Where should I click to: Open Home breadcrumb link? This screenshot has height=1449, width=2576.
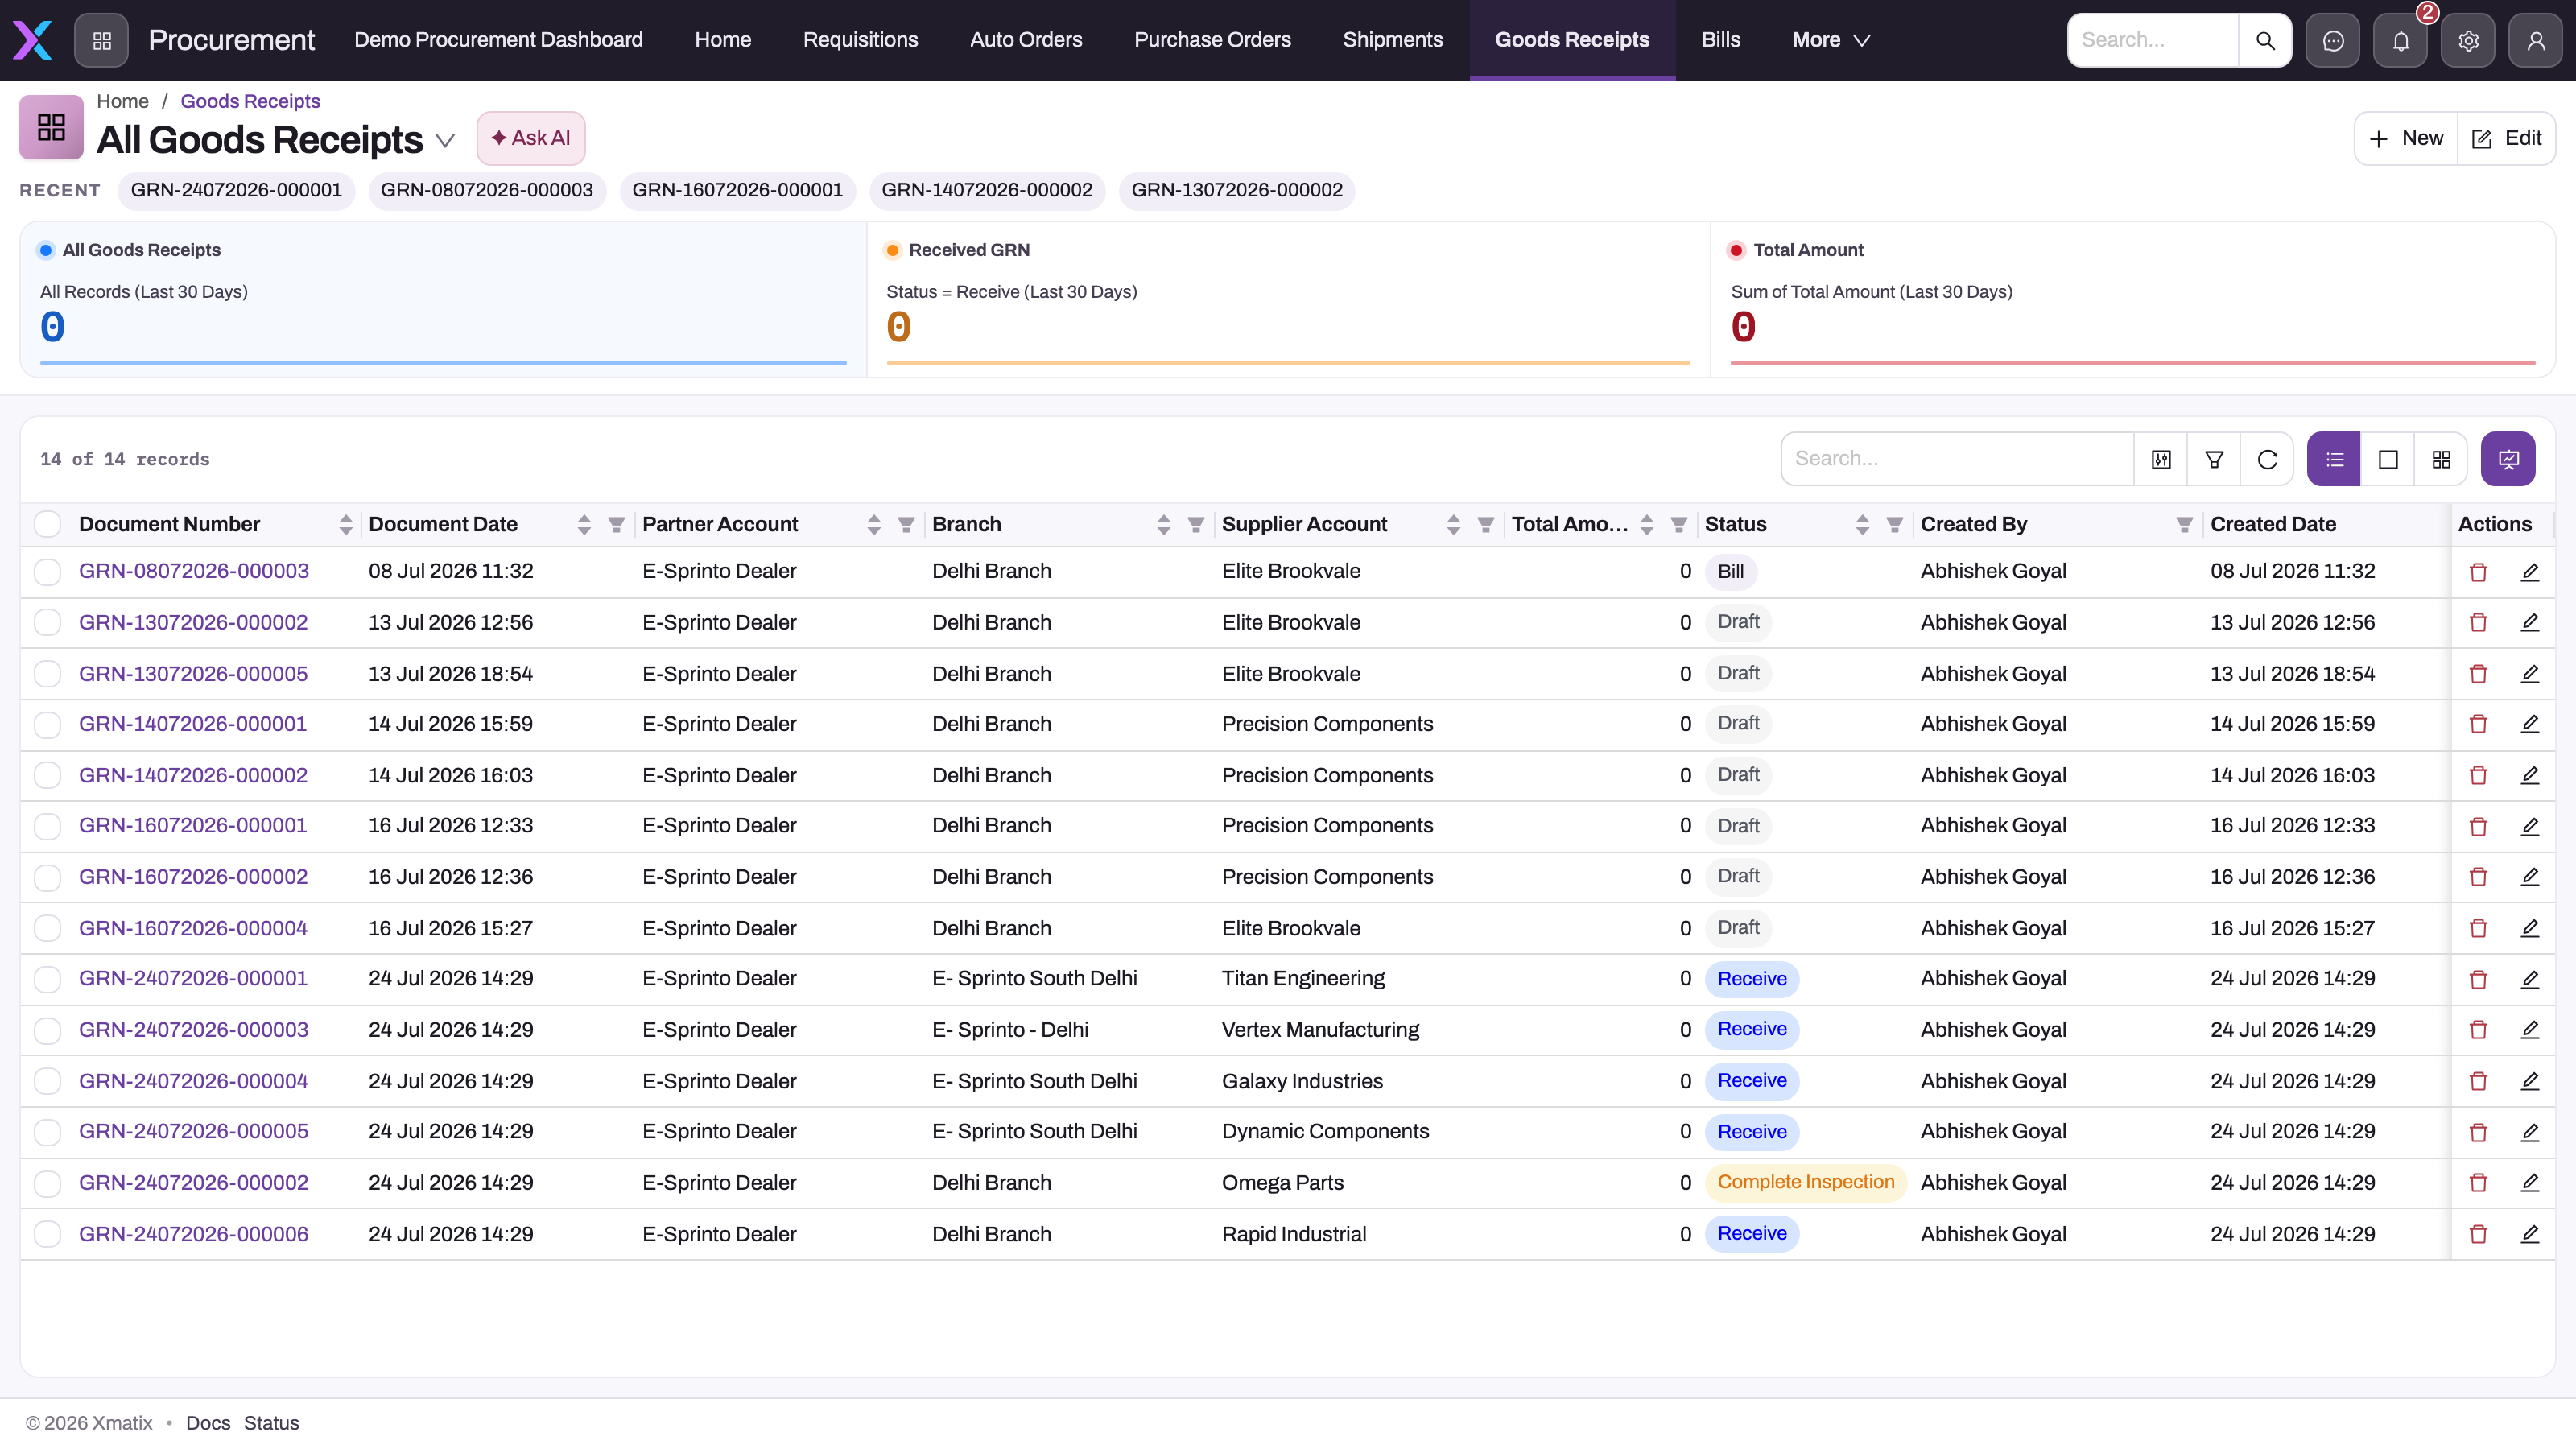[x=122, y=101]
